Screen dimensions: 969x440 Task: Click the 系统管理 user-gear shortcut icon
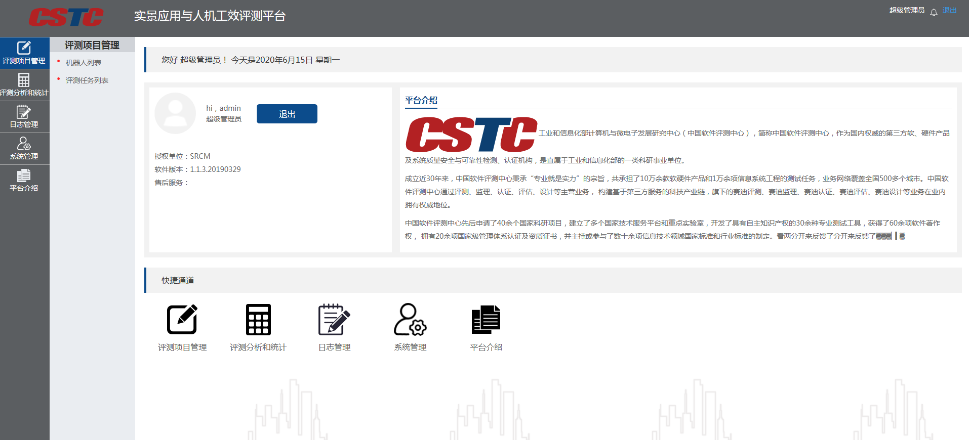tap(410, 320)
